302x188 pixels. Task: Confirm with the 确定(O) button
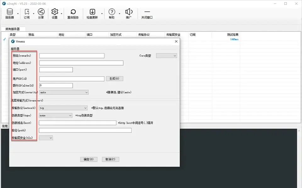coord(89,159)
